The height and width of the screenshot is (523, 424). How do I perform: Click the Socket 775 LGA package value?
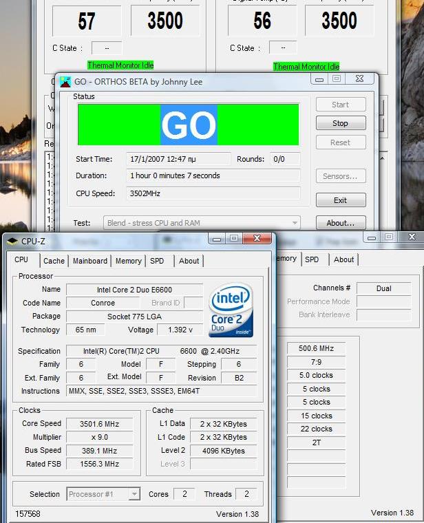(134, 317)
